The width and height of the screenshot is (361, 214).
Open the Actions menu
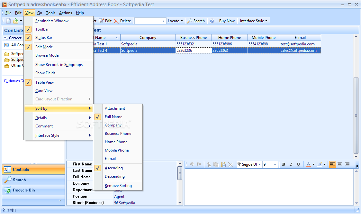point(65,13)
